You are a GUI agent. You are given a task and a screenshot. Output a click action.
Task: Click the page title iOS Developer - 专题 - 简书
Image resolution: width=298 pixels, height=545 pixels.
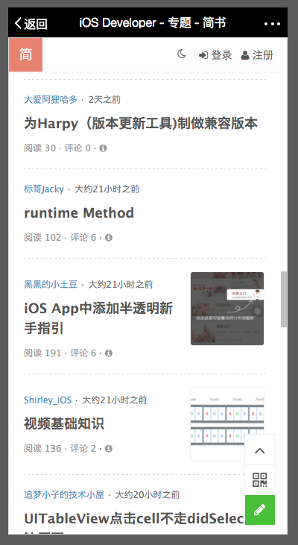[153, 23]
